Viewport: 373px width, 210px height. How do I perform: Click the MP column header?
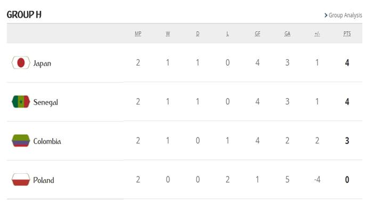pyautogui.click(x=138, y=34)
